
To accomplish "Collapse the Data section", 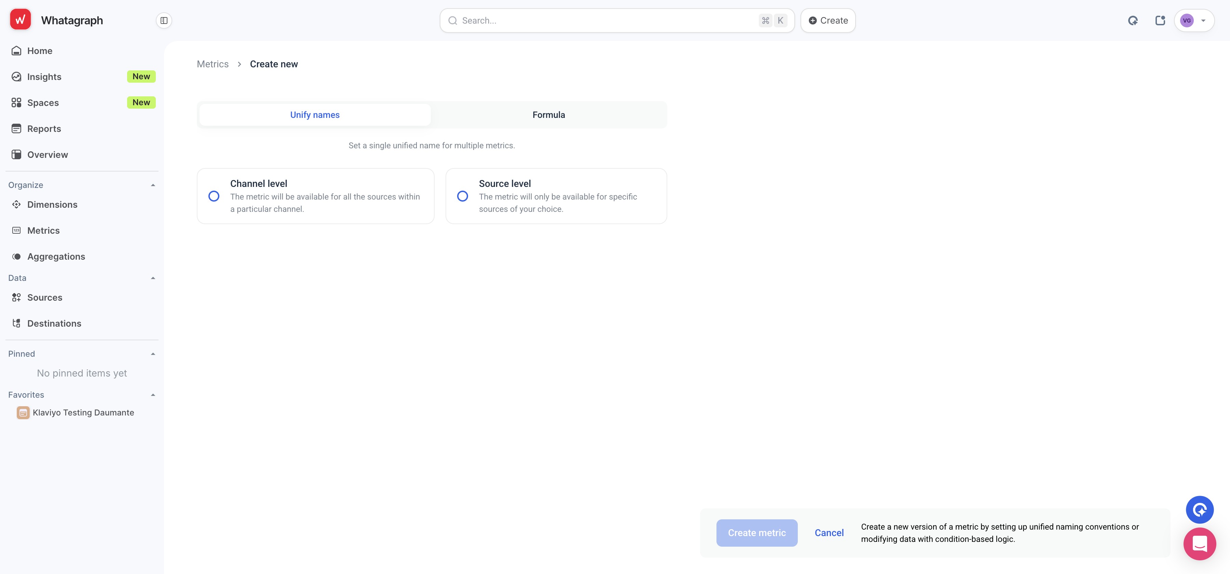I will pos(153,278).
